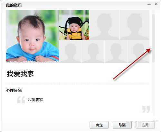Click the scrollbar track below the thumb

pos(153,89)
